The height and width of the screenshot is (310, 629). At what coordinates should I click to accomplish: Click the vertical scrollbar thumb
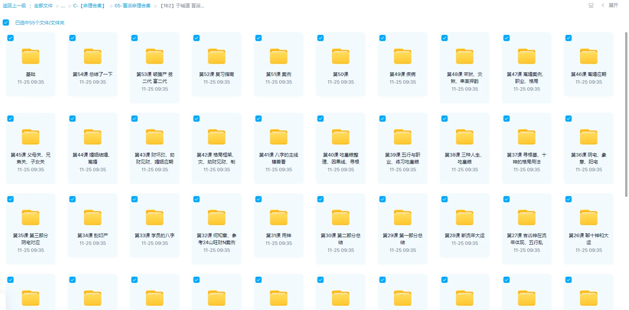point(626,114)
